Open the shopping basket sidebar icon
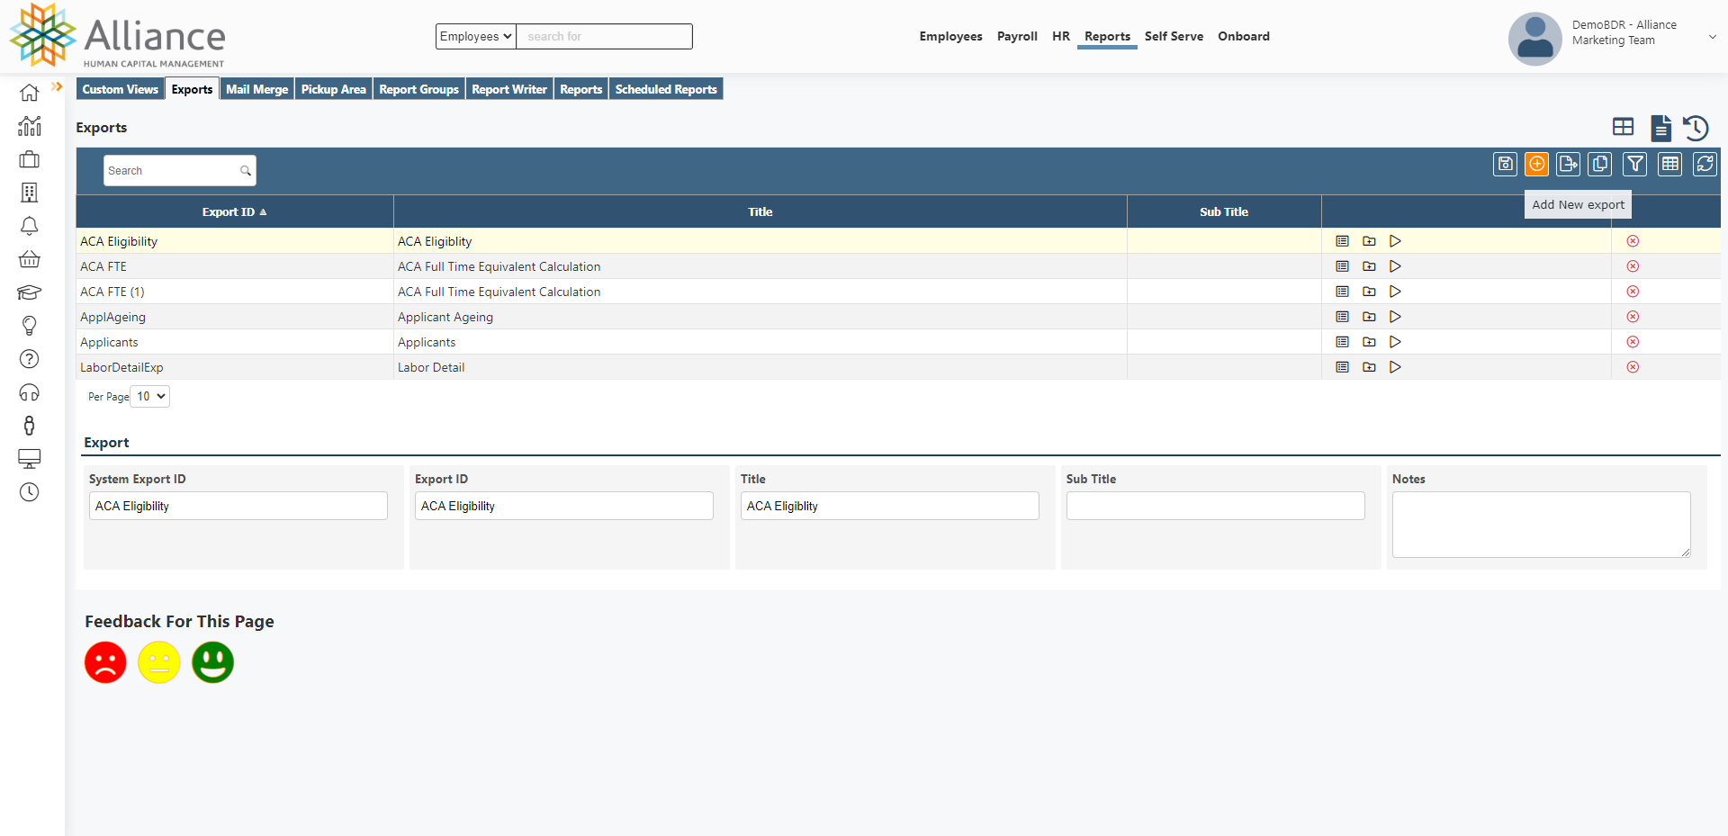Image resolution: width=1728 pixels, height=836 pixels. click(30, 259)
